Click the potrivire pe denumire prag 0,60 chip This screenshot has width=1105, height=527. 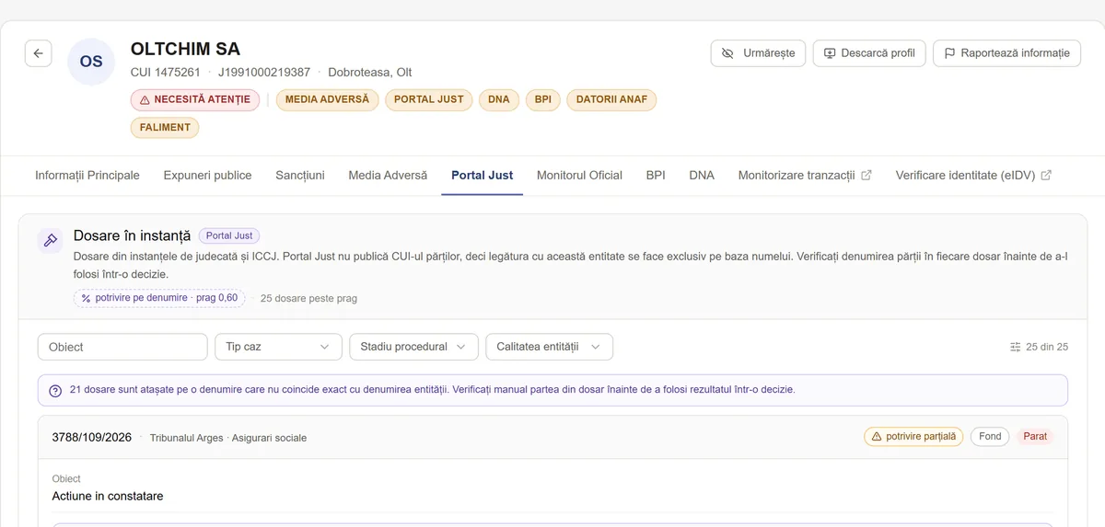(x=159, y=298)
